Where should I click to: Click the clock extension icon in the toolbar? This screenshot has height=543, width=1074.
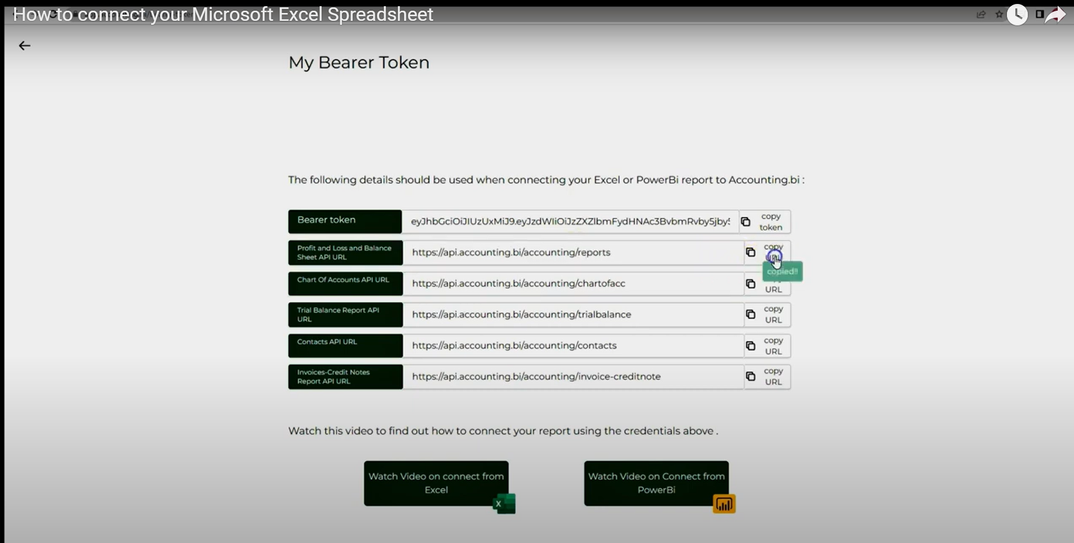(1017, 15)
